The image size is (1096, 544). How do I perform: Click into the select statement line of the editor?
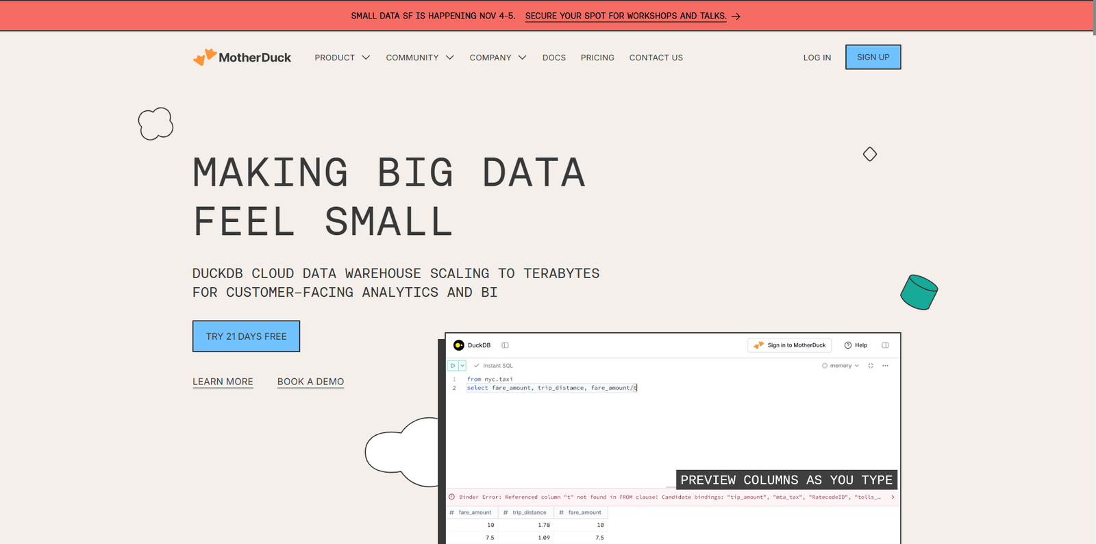pos(552,388)
